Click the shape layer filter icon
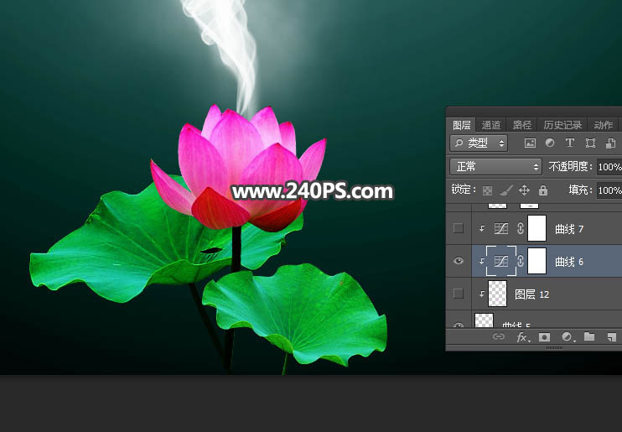This screenshot has height=432, width=622. pyautogui.click(x=590, y=143)
